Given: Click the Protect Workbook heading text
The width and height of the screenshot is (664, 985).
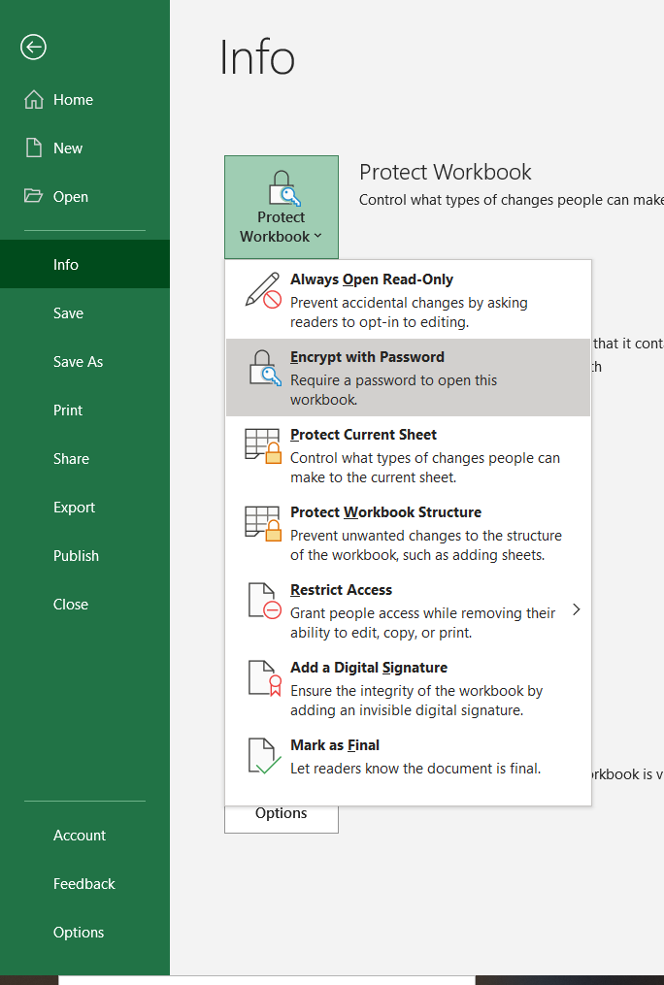Looking at the screenshot, I should (446, 172).
